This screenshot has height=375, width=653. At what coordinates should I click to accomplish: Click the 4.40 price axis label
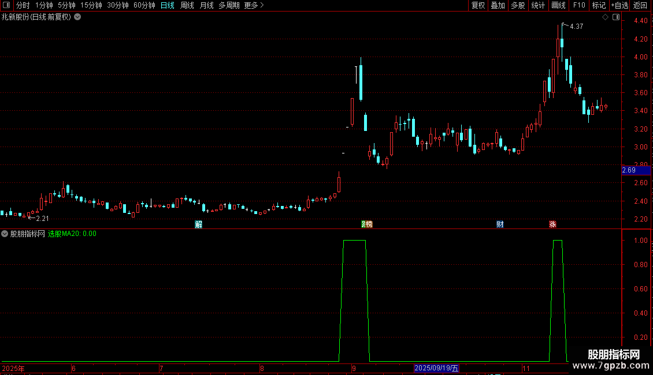point(641,21)
